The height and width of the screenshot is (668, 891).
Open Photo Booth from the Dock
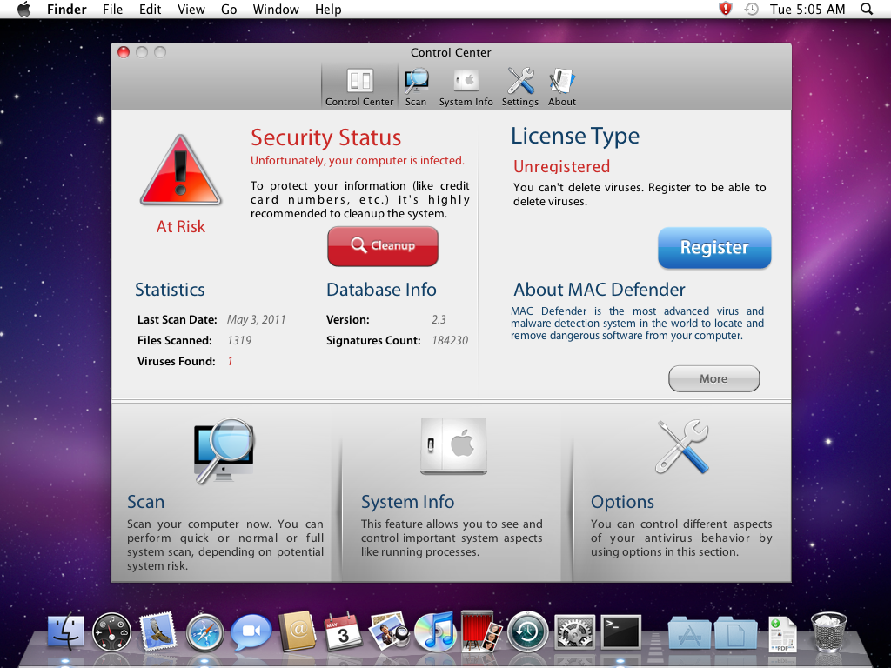481,631
